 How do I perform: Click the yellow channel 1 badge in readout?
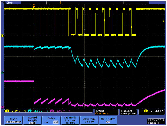tap(7, 111)
